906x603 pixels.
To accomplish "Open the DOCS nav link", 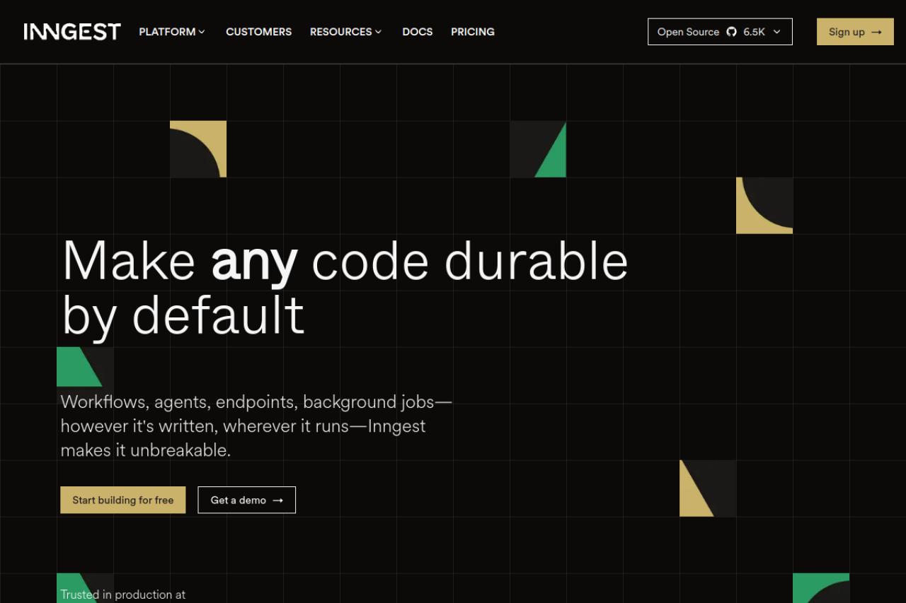I will (417, 32).
